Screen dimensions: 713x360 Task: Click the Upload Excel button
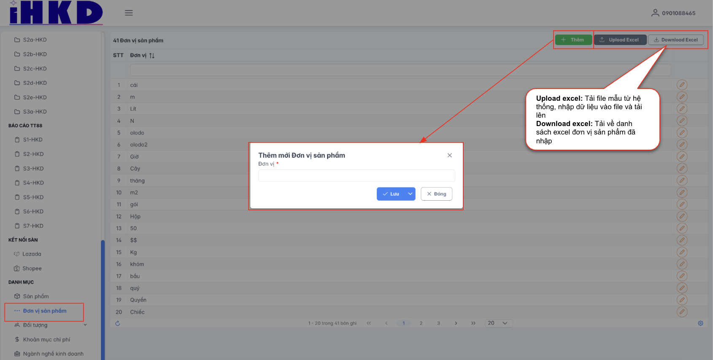point(620,40)
